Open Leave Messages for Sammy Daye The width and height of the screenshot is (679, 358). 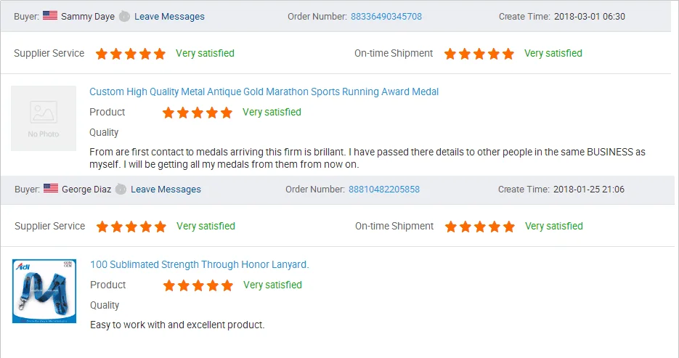point(169,16)
